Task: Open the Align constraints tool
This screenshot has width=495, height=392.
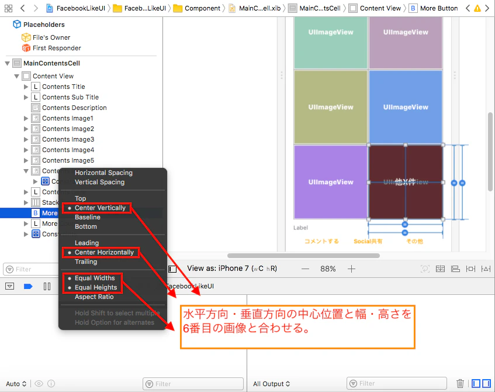Action: [x=455, y=269]
